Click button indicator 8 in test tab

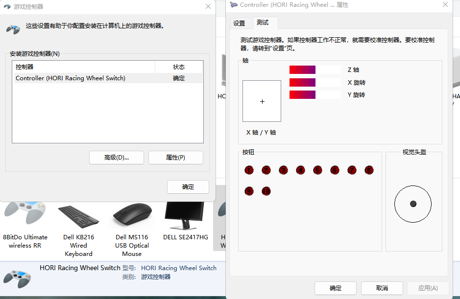pyautogui.click(x=369, y=170)
